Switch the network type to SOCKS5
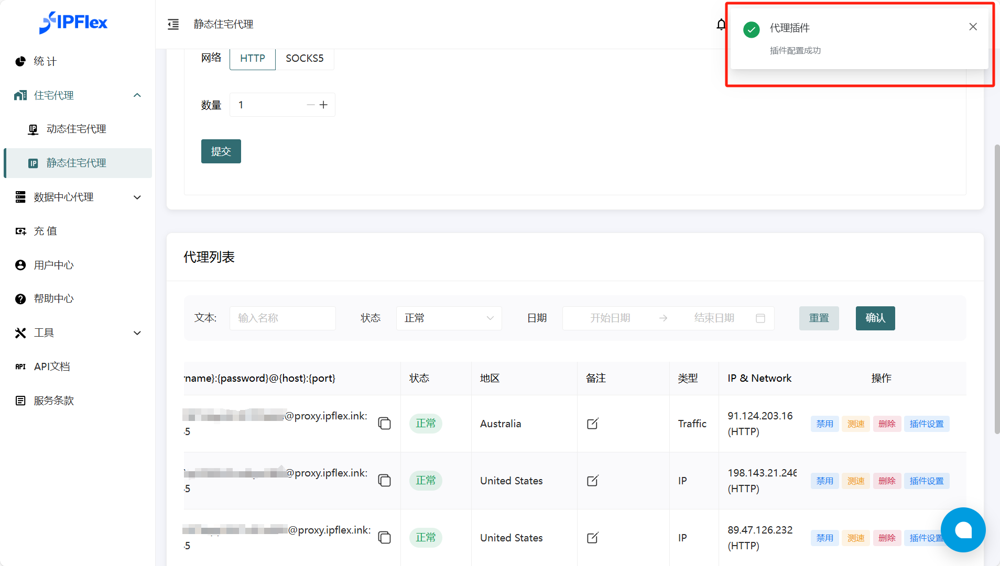Image resolution: width=1000 pixels, height=566 pixels. [x=305, y=58]
